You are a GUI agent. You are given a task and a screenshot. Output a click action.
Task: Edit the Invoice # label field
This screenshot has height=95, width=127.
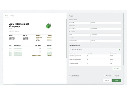(x=79, y=23)
